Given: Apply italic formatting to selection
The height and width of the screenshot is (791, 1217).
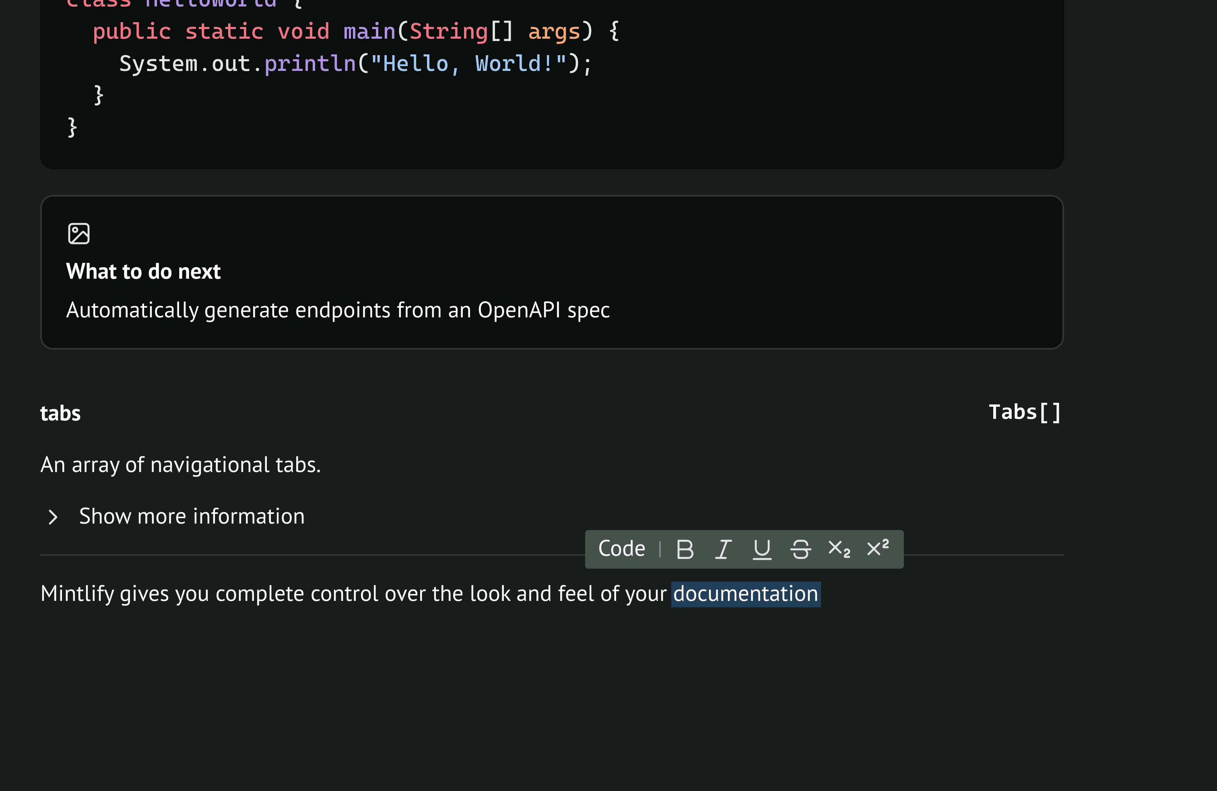Looking at the screenshot, I should coord(723,549).
